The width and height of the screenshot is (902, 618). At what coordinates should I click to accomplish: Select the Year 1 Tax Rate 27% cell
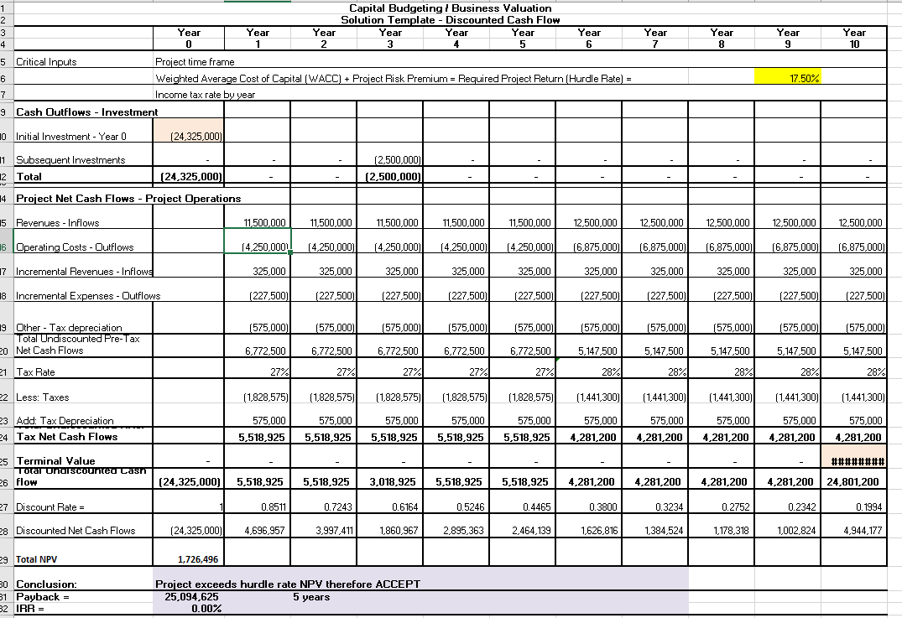coord(258,369)
